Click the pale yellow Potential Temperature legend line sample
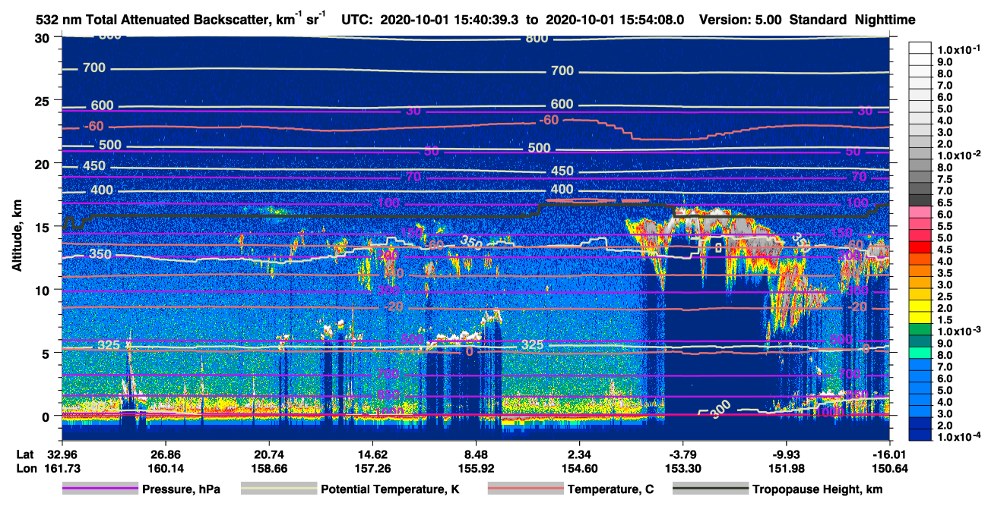Screen dimensions: 988x506 tap(278, 489)
